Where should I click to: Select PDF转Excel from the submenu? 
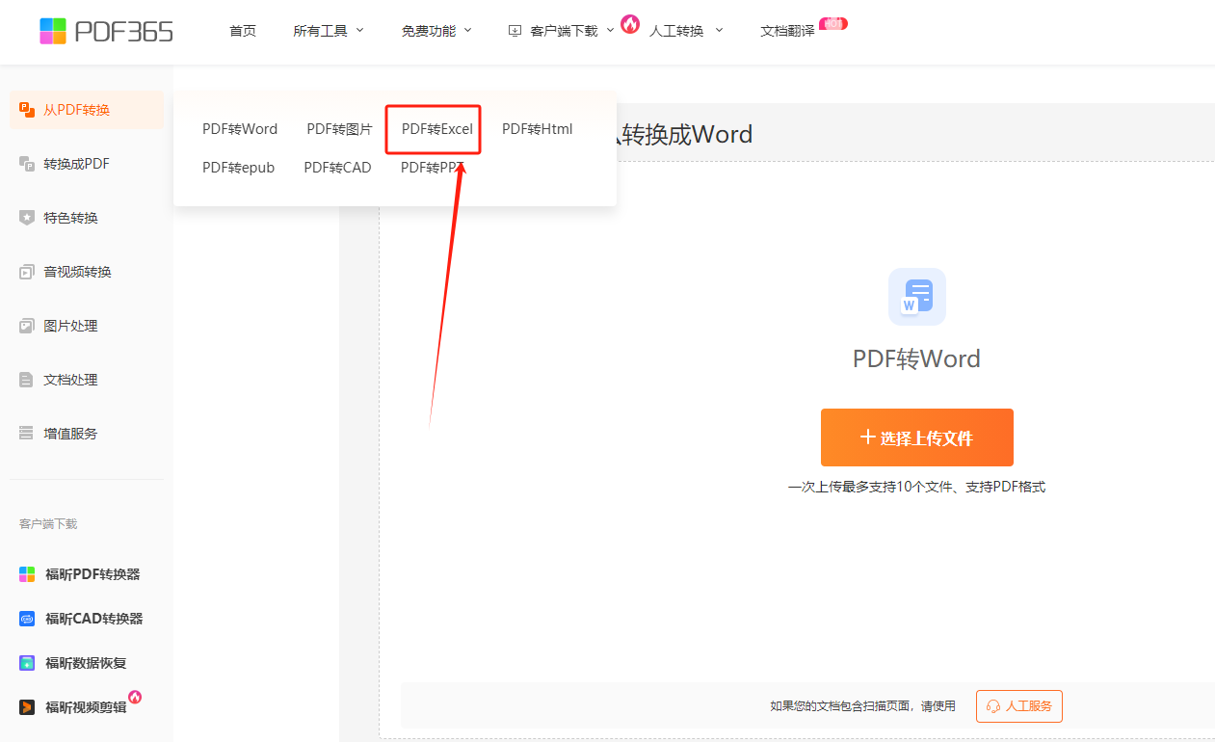436,129
